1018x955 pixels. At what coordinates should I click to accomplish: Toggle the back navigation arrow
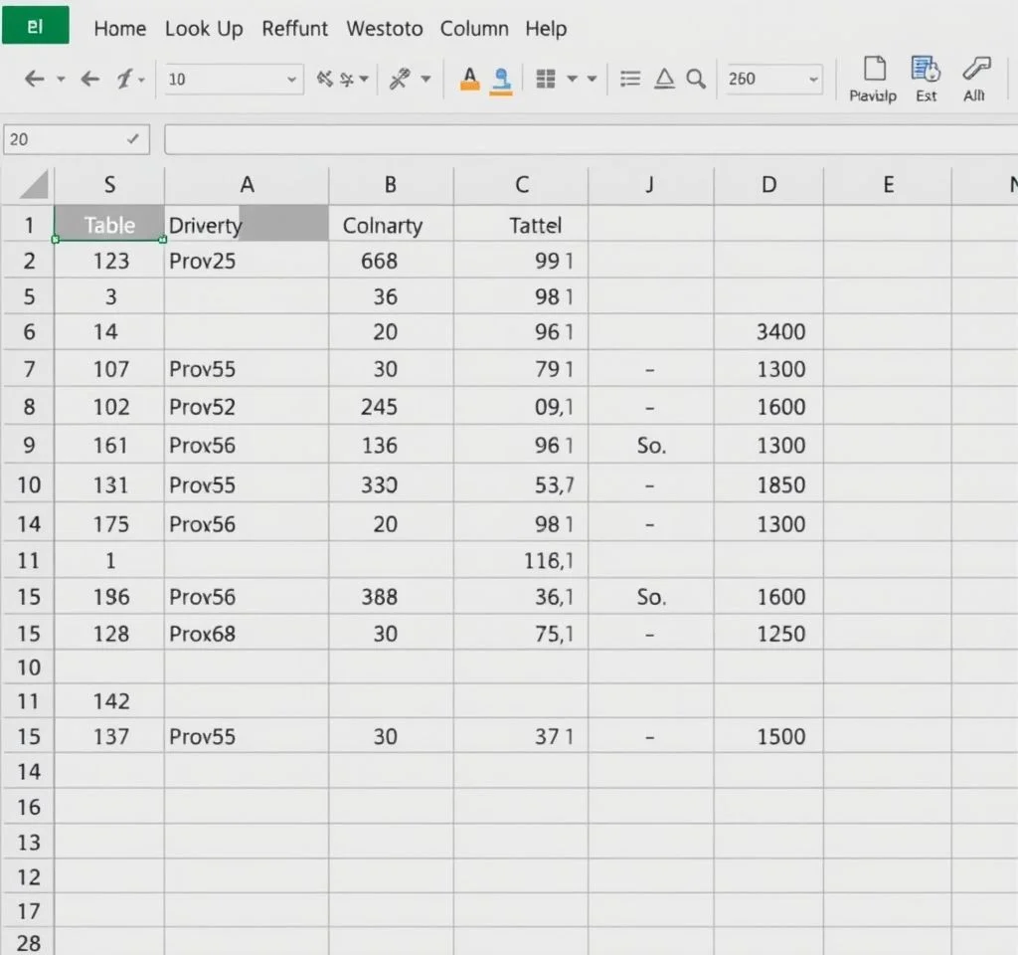(33, 79)
